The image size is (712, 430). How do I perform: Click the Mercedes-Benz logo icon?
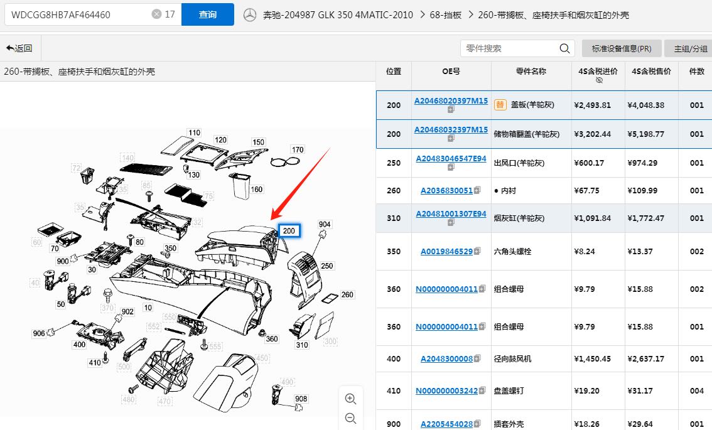(x=250, y=15)
